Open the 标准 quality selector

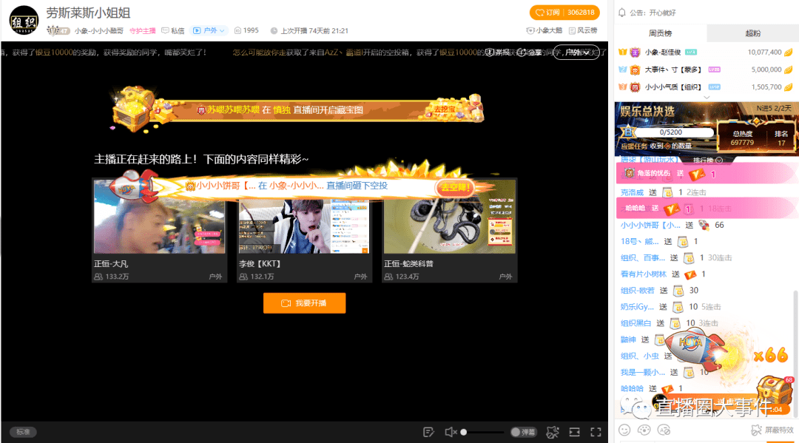[23, 432]
